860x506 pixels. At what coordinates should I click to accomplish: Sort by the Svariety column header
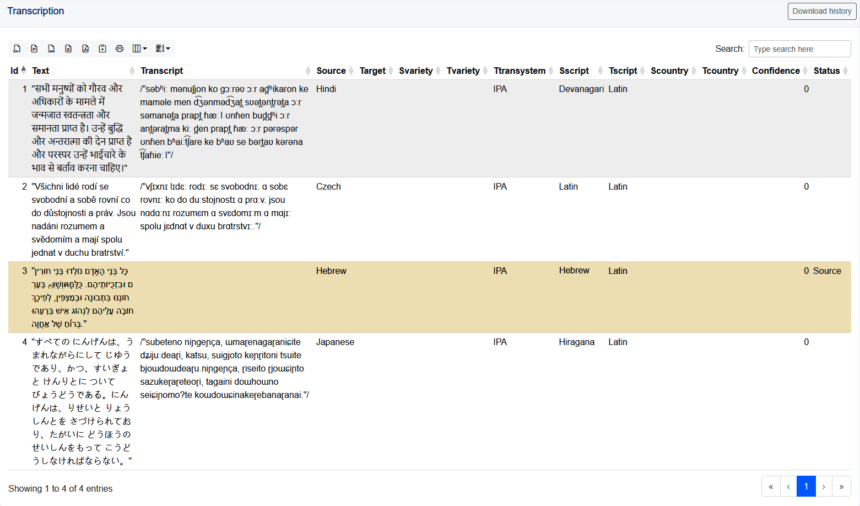(x=419, y=71)
